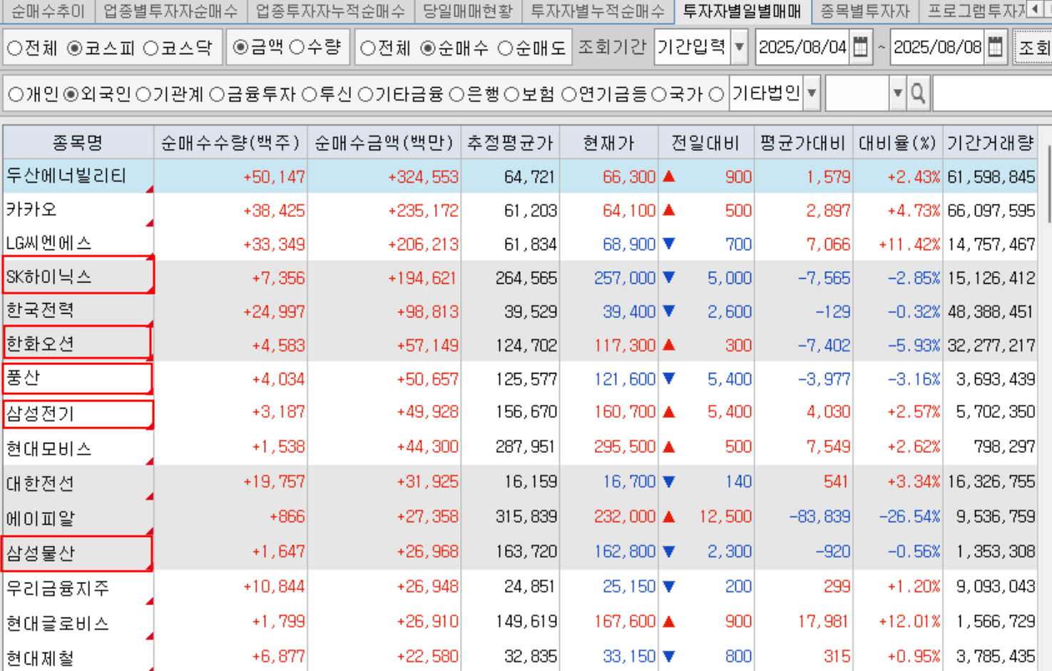
Task: Sort by the 순매수금액(백만) column header
Action: tap(384, 143)
